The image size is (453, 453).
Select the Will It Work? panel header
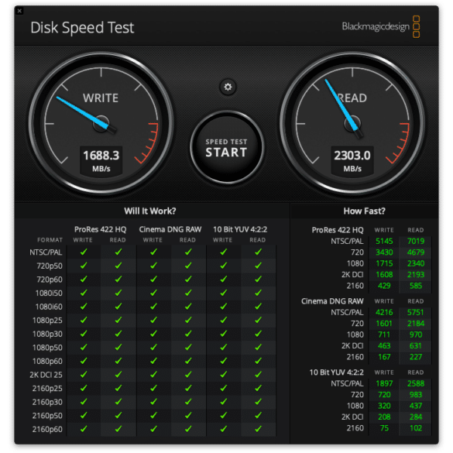click(150, 211)
